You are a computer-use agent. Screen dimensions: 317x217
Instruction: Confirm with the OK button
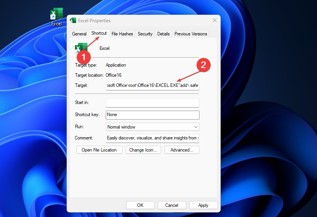[x=140, y=205]
